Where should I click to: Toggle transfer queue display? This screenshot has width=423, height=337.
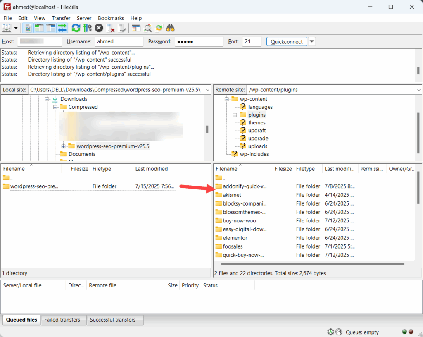(62, 28)
